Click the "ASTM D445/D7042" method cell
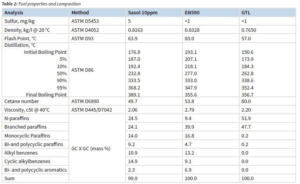This screenshot has width=300, height=184. click(92, 110)
